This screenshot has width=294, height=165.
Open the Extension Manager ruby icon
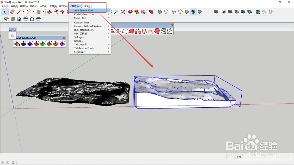(151, 12)
